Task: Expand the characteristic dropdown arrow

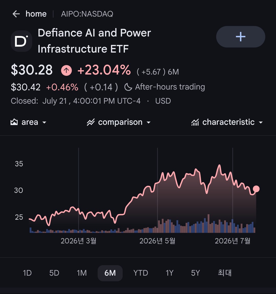Action: (261, 122)
